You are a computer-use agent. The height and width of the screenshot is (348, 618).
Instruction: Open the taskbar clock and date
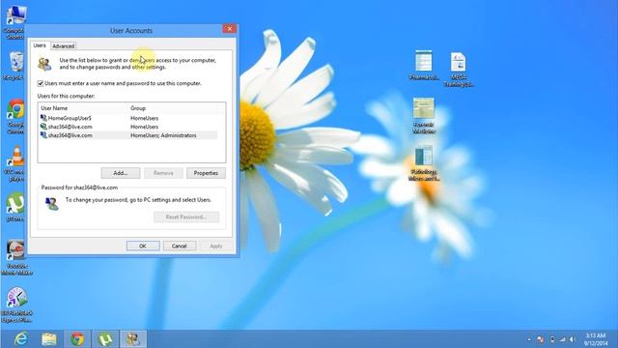[596, 339]
